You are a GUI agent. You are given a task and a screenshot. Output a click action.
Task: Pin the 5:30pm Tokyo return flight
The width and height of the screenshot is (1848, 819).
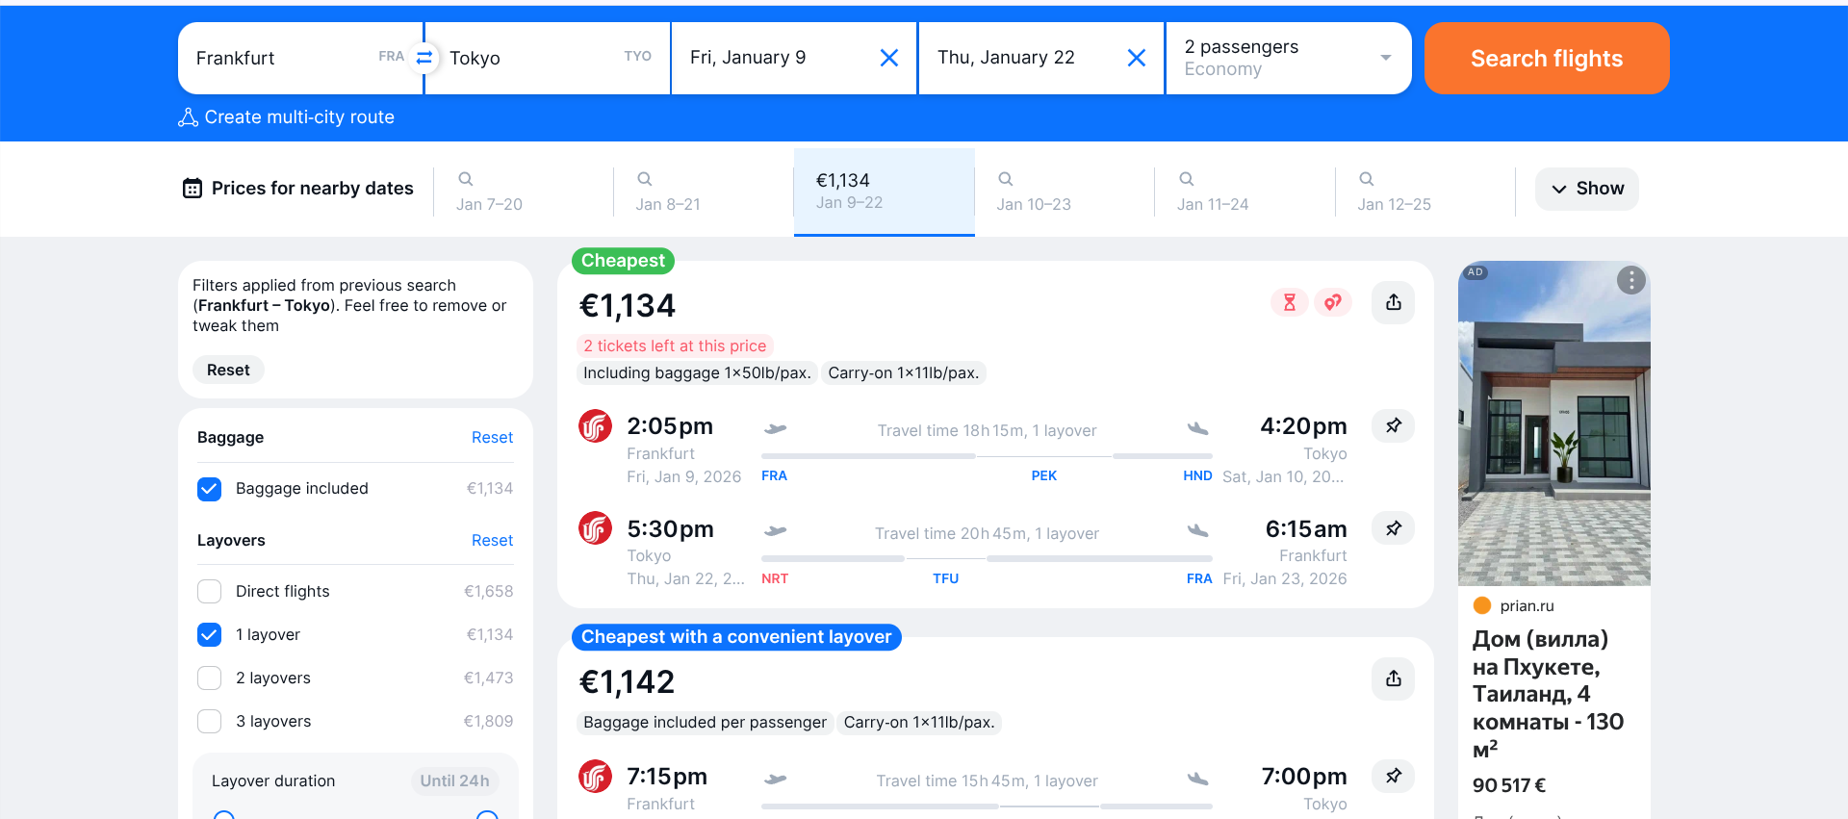(1393, 528)
